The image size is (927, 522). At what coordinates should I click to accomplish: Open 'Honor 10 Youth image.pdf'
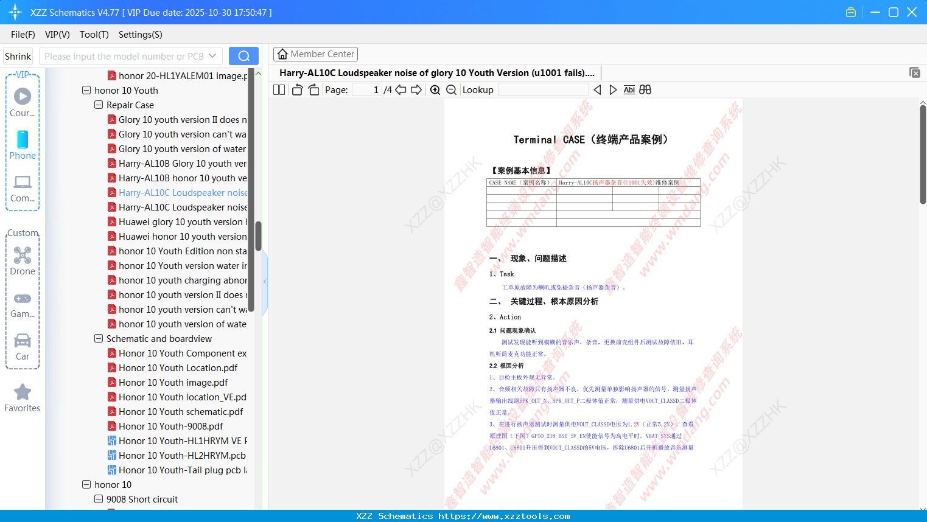167,383
